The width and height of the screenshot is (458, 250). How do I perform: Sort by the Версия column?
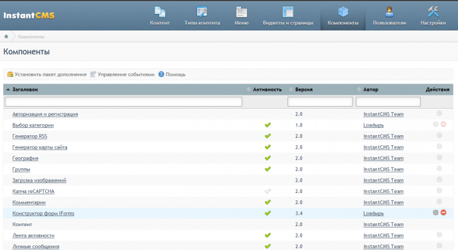click(x=303, y=90)
